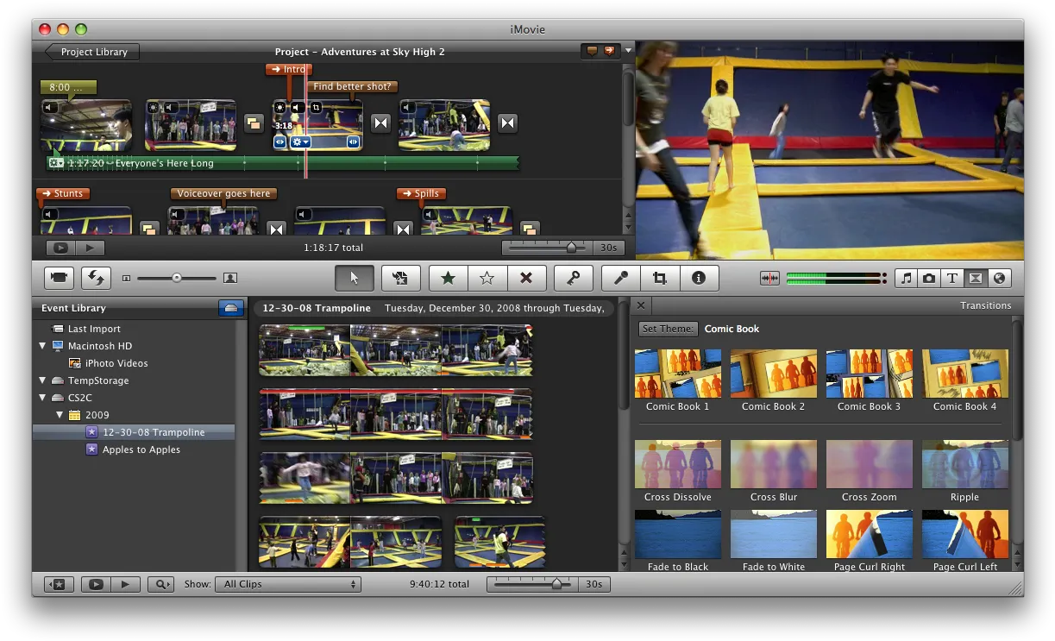Click the audio badge on the 3:18 clip

coord(298,108)
